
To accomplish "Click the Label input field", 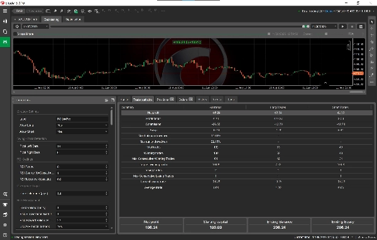I will click(x=82, y=119).
